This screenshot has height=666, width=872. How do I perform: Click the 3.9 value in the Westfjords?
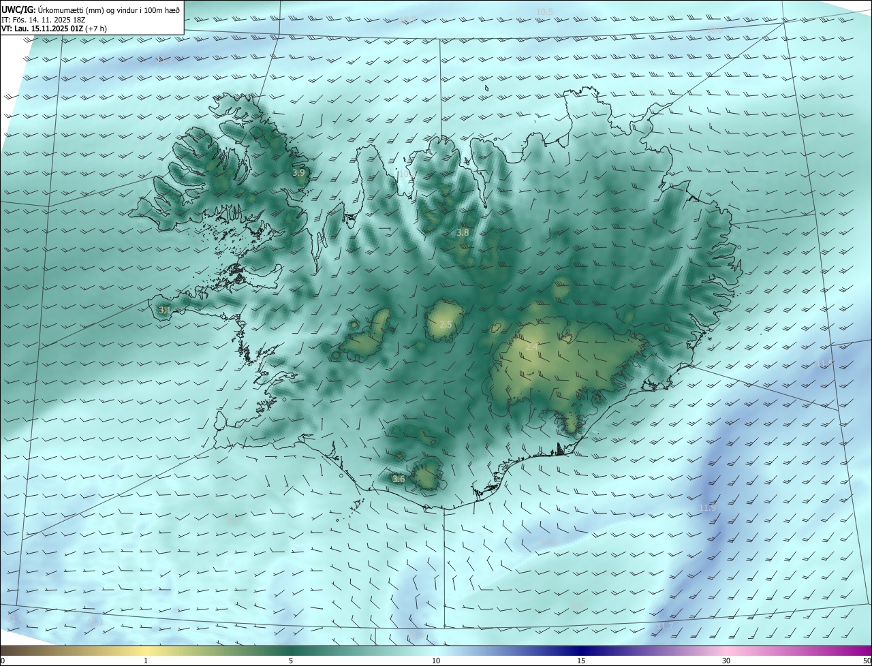[x=298, y=173]
